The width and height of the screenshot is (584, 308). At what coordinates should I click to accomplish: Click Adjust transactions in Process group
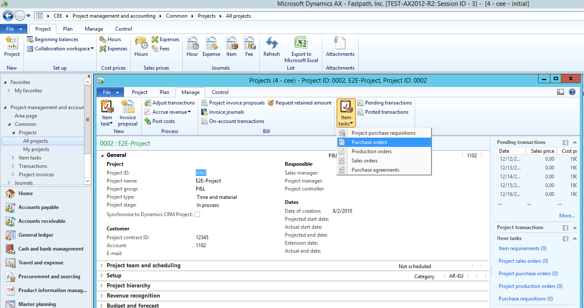(x=170, y=103)
